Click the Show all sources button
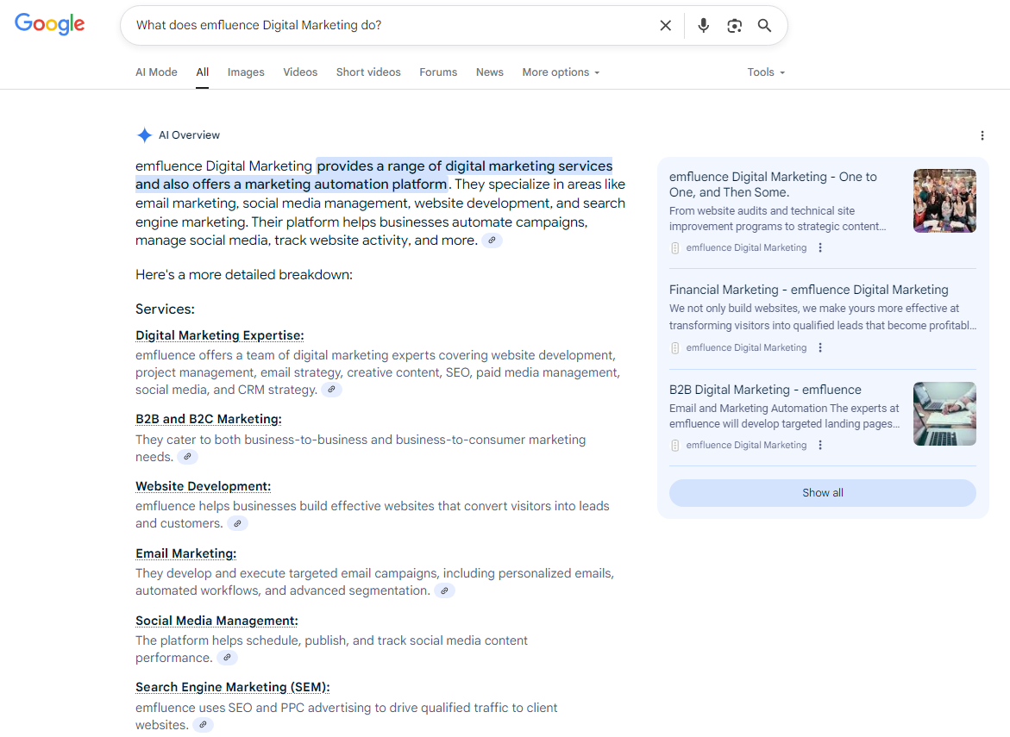The width and height of the screenshot is (1010, 737). point(822,493)
